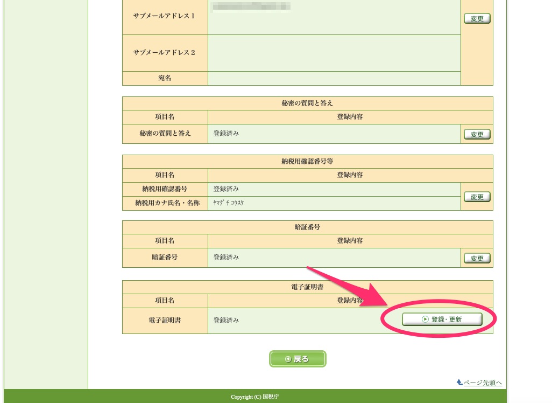Click 変更 button for 暗証番号
Viewport: 552px width, 403px height.
click(477, 258)
